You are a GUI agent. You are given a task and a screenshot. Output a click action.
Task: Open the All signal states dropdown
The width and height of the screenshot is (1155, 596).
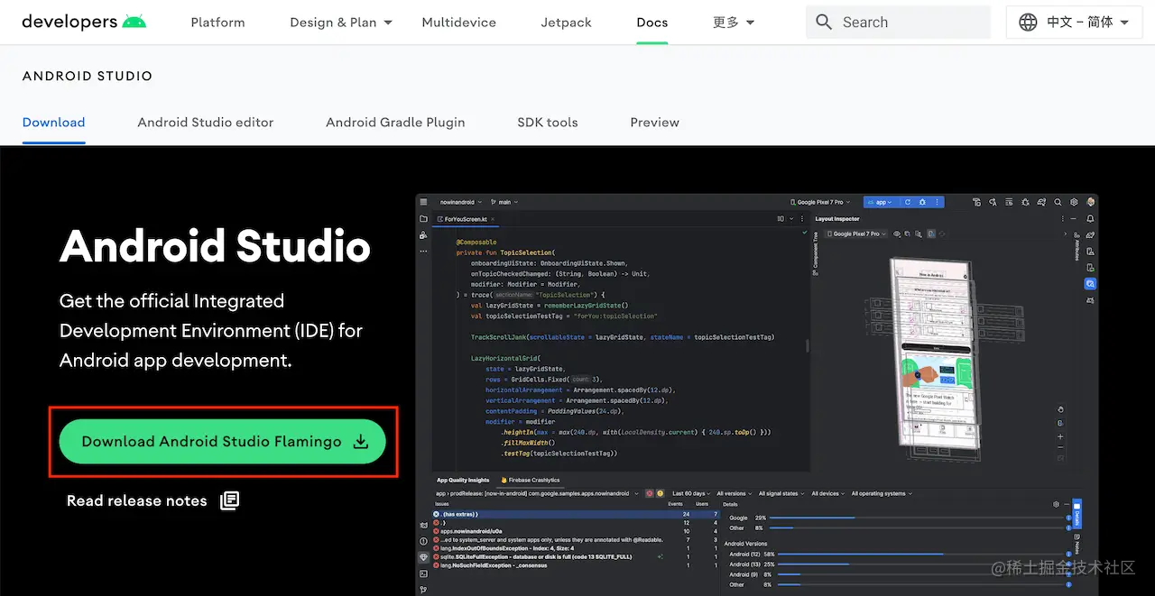click(x=781, y=493)
